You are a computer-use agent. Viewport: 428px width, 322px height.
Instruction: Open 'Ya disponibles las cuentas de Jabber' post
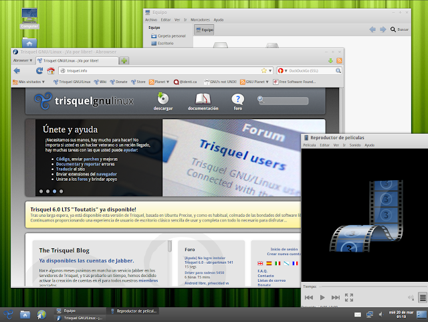tap(86, 261)
